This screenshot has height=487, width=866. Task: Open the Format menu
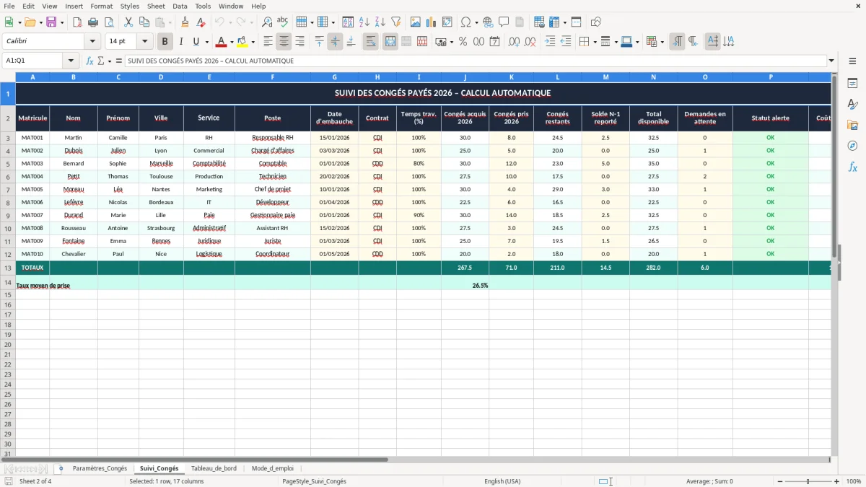(102, 6)
